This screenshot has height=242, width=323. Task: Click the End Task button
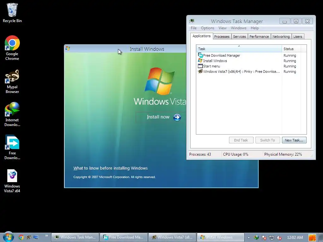coord(241,140)
